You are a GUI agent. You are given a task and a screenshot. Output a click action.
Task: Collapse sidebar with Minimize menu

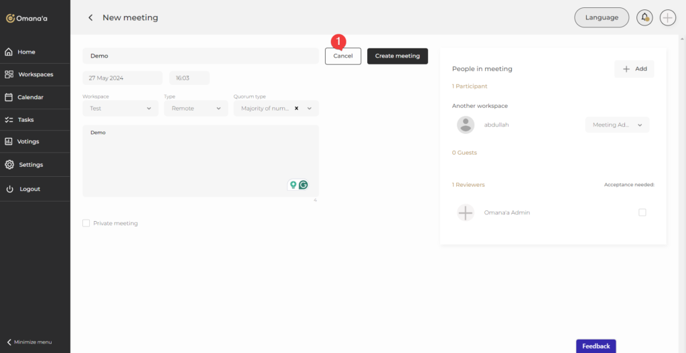[x=29, y=342]
